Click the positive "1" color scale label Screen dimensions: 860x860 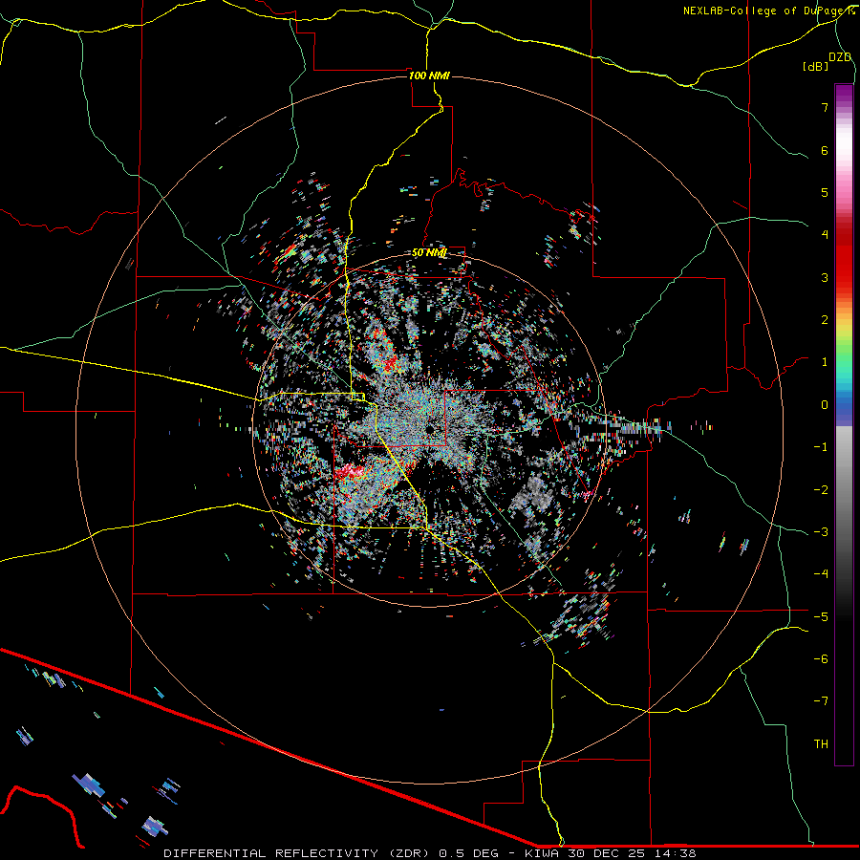tap(825, 362)
